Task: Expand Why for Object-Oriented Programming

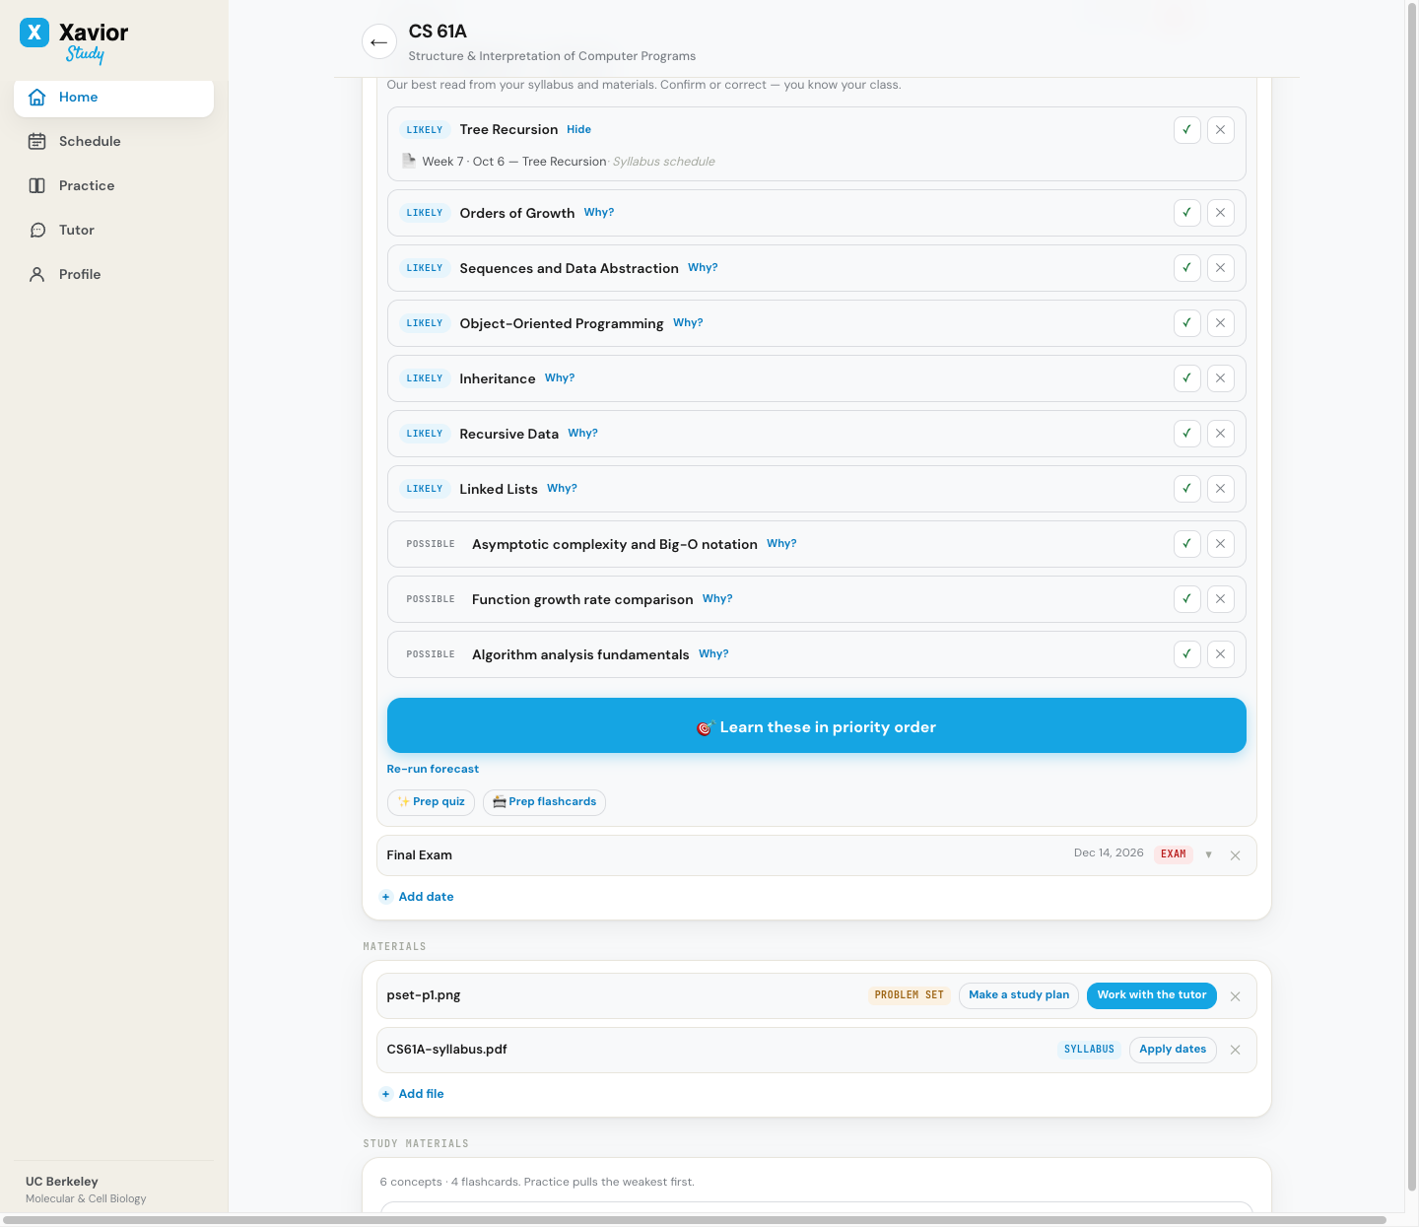Action: 688,322
